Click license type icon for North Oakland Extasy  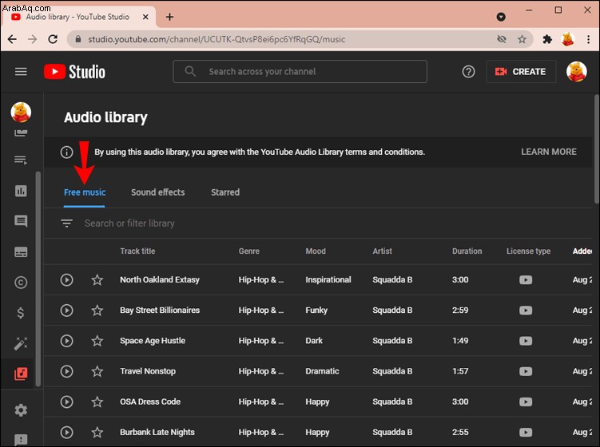pyautogui.click(x=526, y=280)
